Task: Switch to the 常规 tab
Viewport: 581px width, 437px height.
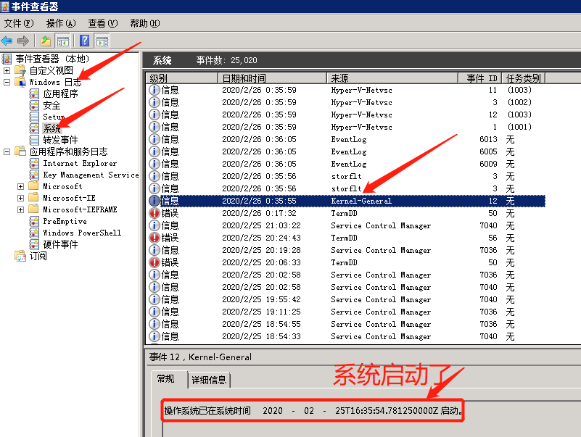Action: click(x=165, y=379)
